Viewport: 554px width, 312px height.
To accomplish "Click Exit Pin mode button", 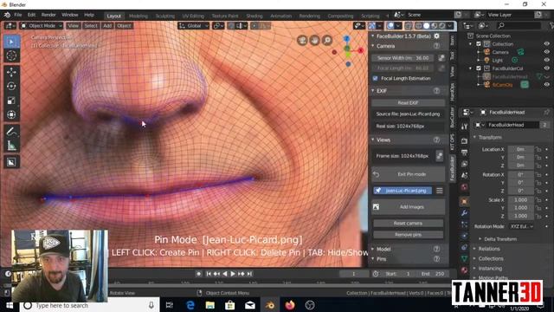I will [408, 174].
